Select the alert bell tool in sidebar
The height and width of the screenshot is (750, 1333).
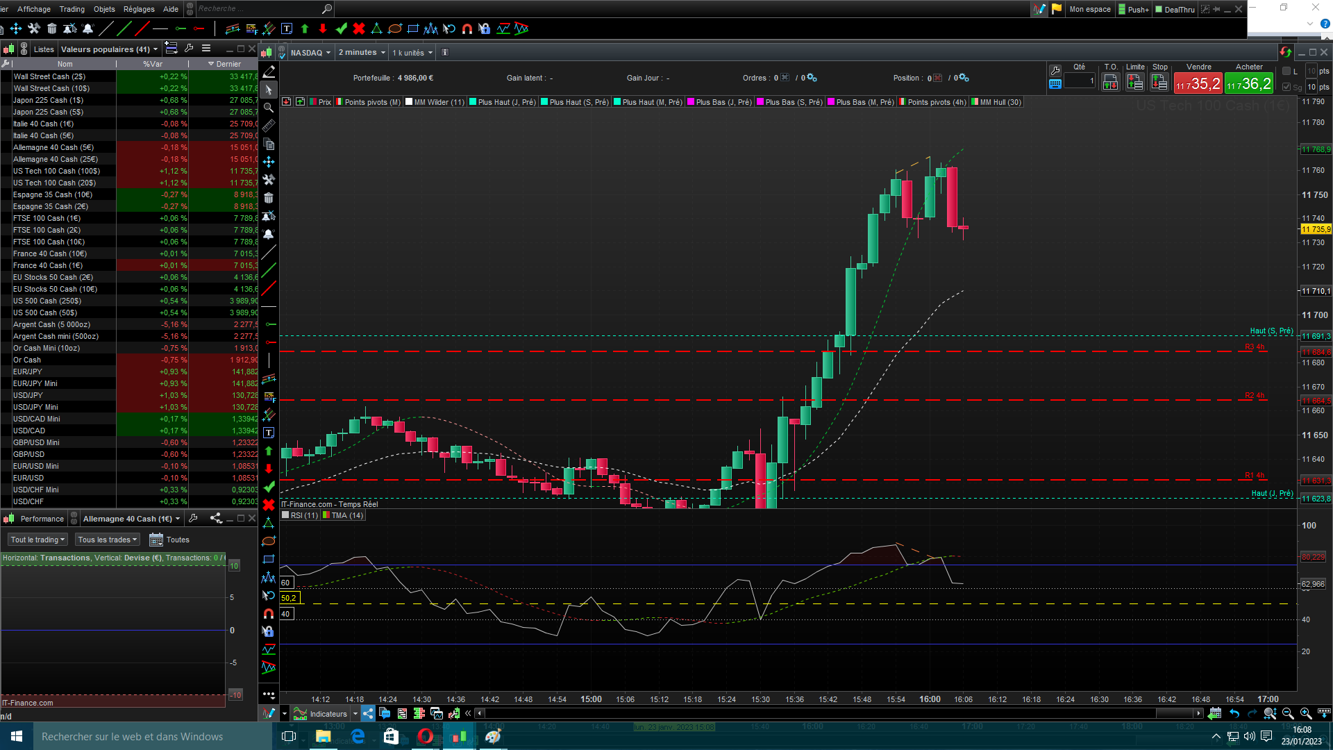(269, 234)
